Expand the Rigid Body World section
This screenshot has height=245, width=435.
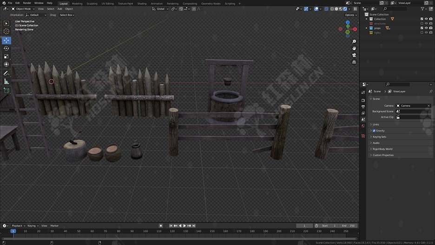click(x=382, y=149)
